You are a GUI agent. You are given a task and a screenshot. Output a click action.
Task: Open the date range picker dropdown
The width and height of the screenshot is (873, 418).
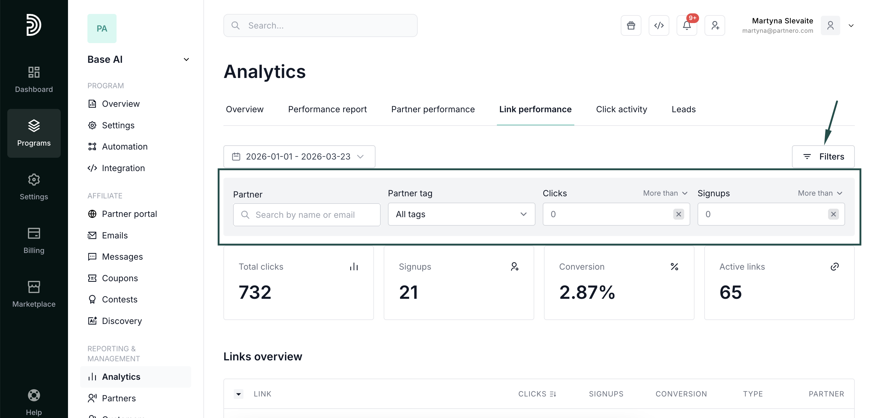(x=299, y=157)
